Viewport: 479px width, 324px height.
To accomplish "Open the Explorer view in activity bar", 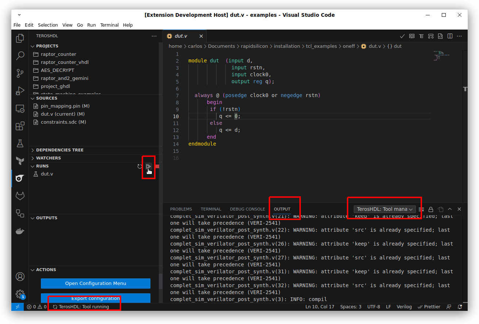I will [x=20, y=38].
